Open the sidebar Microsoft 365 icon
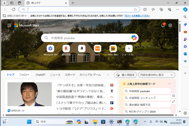Image resolution: width=189 pixels, height=126 pixels. click(185, 46)
